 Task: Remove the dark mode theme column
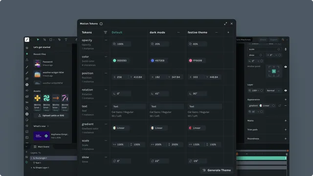179,32
